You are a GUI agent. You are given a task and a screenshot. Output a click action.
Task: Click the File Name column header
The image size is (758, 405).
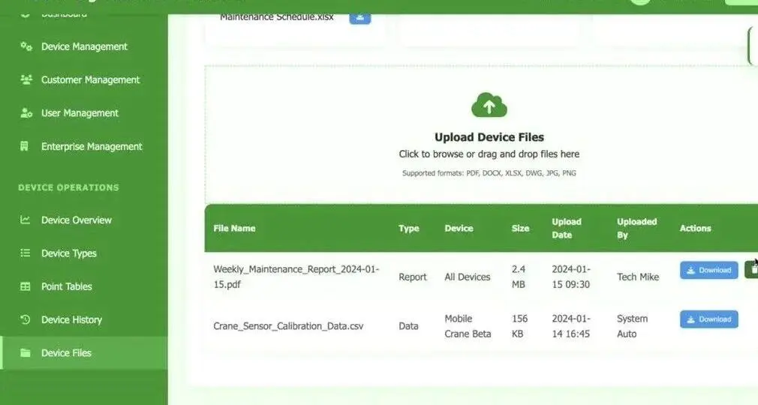pyautogui.click(x=234, y=228)
